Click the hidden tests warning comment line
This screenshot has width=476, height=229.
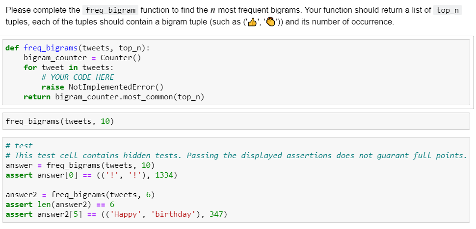236,156
